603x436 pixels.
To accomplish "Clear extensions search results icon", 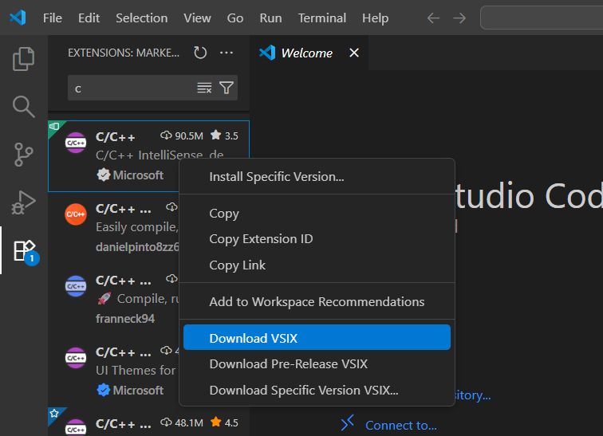I will coord(204,88).
